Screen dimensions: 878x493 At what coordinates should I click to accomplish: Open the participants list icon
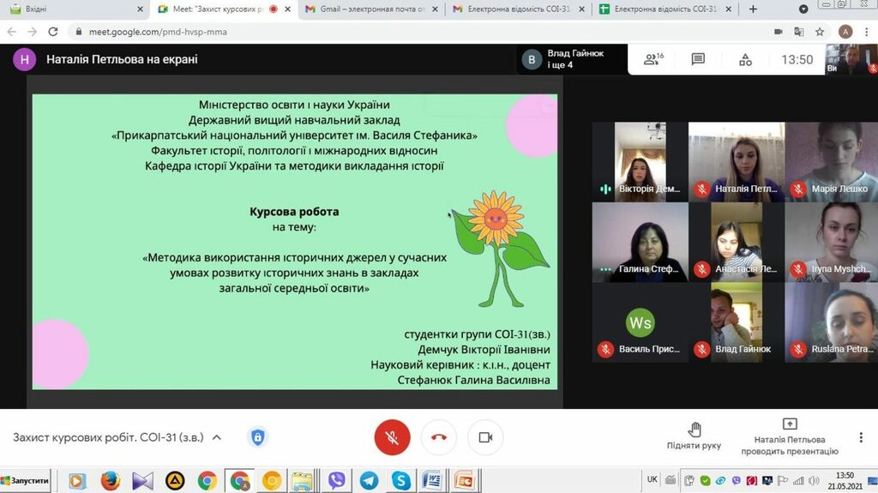click(653, 59)
